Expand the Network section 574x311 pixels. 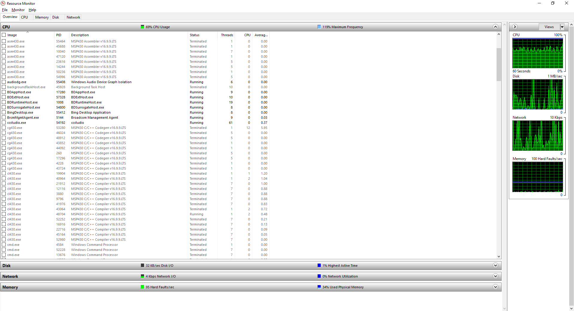pyautogui.click(x=495, y=276)
